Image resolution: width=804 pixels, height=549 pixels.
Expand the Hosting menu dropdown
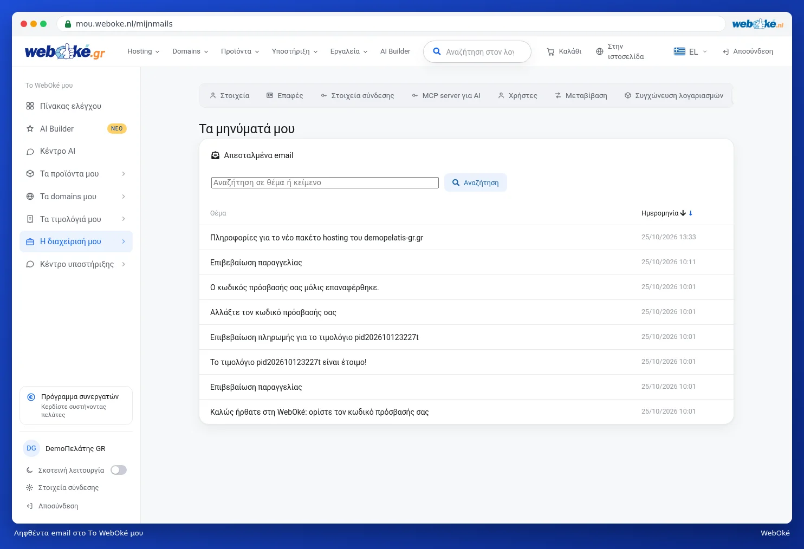(144, 51)
